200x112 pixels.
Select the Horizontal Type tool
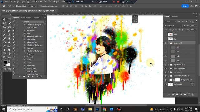(4, 50)
